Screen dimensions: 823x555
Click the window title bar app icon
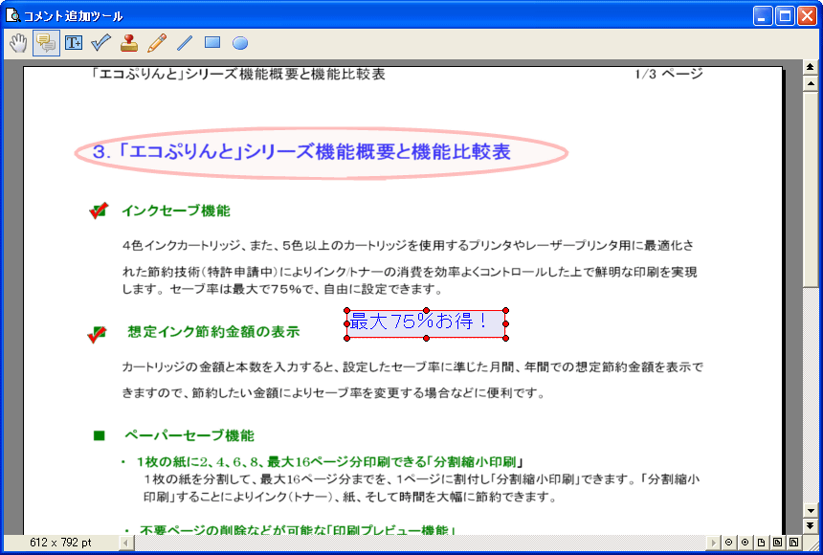pos(12,14)
